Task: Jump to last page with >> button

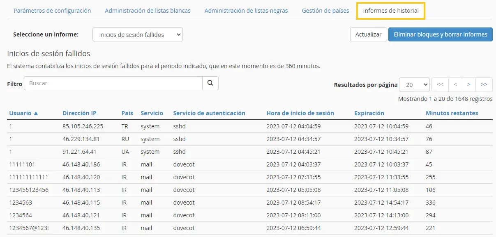Action: (484, 84)
